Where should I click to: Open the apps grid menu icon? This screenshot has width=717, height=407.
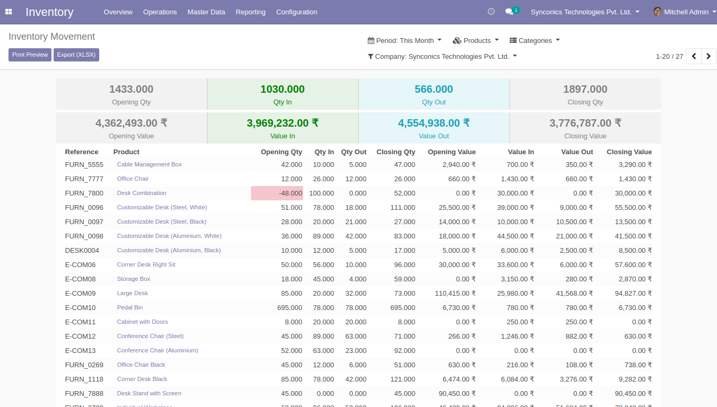[x=8, y=12]
